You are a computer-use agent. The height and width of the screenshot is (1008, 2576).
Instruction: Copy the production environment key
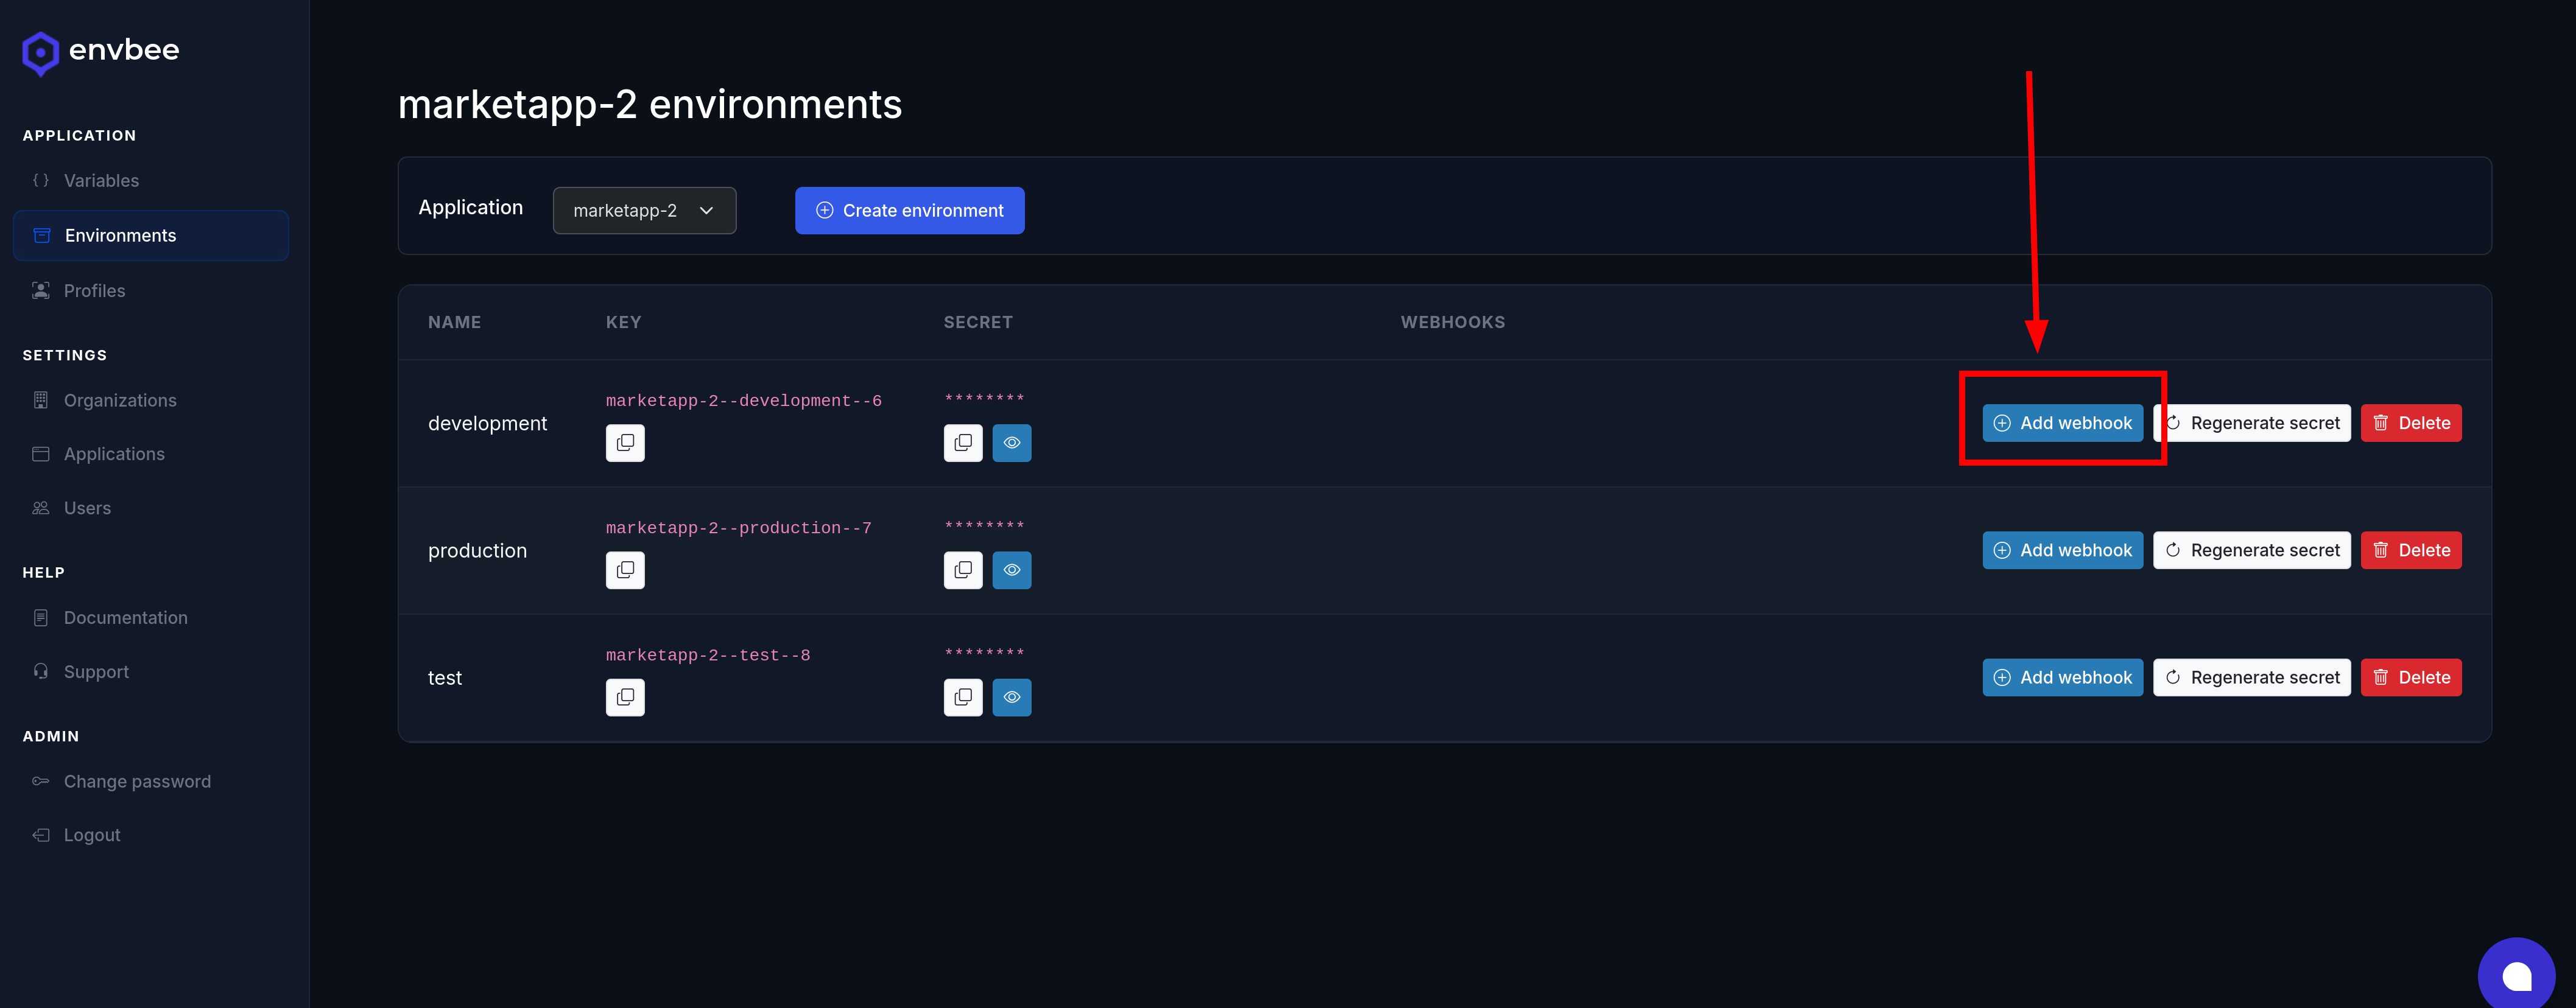[625, 570]
